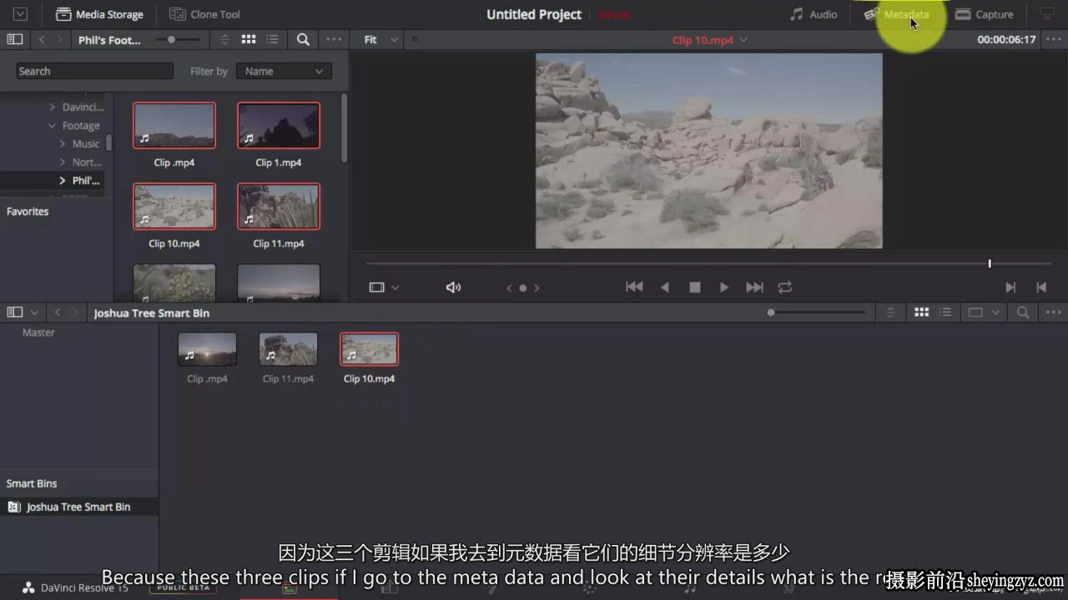Image resolution: width=1068 pixels, height=600 pixels.
Task: Click the media storage search magnifier icon
Action: coord(303,39)
